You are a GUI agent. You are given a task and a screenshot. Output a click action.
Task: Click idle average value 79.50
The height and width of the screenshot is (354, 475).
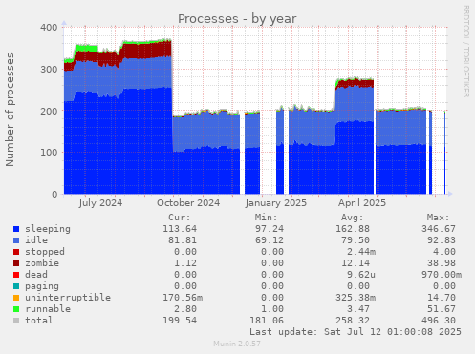(356, 240)
